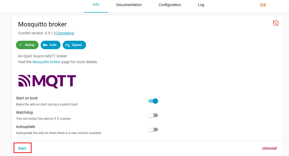Open the Configuration tab
289x156 pixels.
click(170, 5)
